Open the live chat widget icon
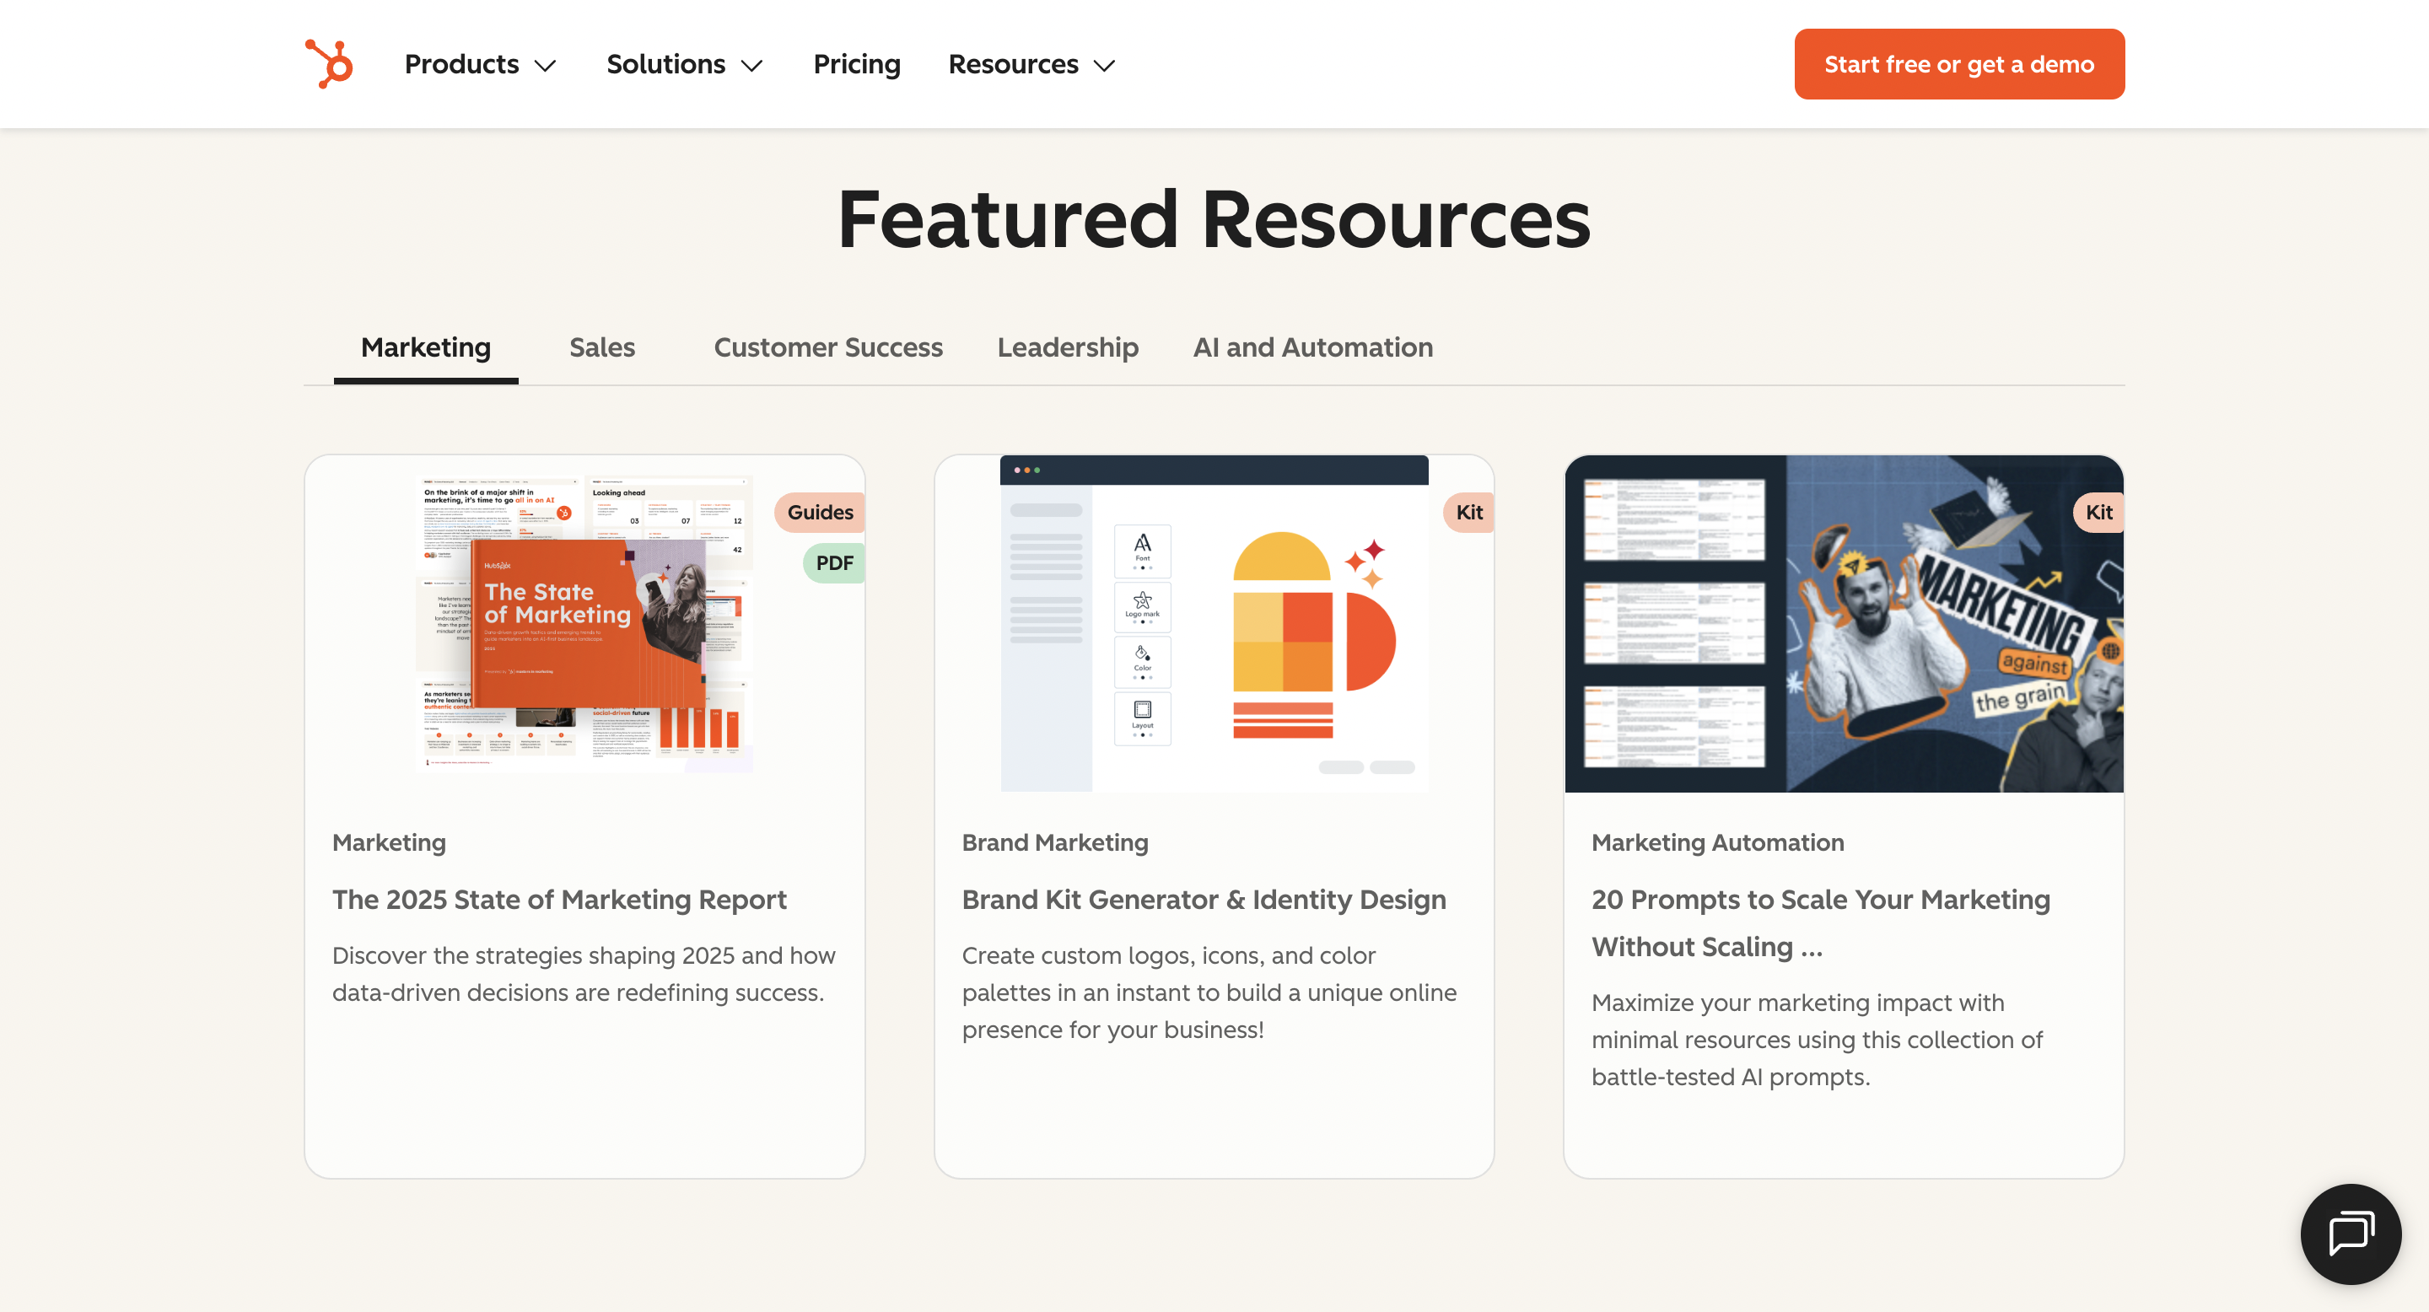 [2350, 1234]
